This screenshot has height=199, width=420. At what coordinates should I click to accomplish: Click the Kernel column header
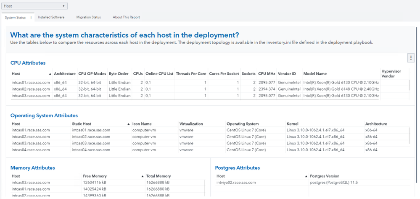point(292,124)
